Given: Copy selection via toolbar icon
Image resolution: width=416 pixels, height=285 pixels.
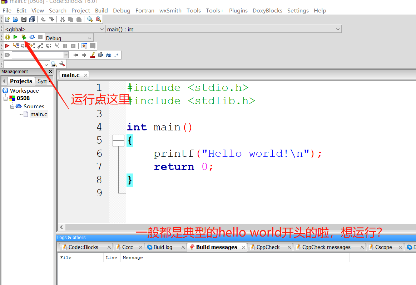Looking at the screenshot, I should 70,19.
